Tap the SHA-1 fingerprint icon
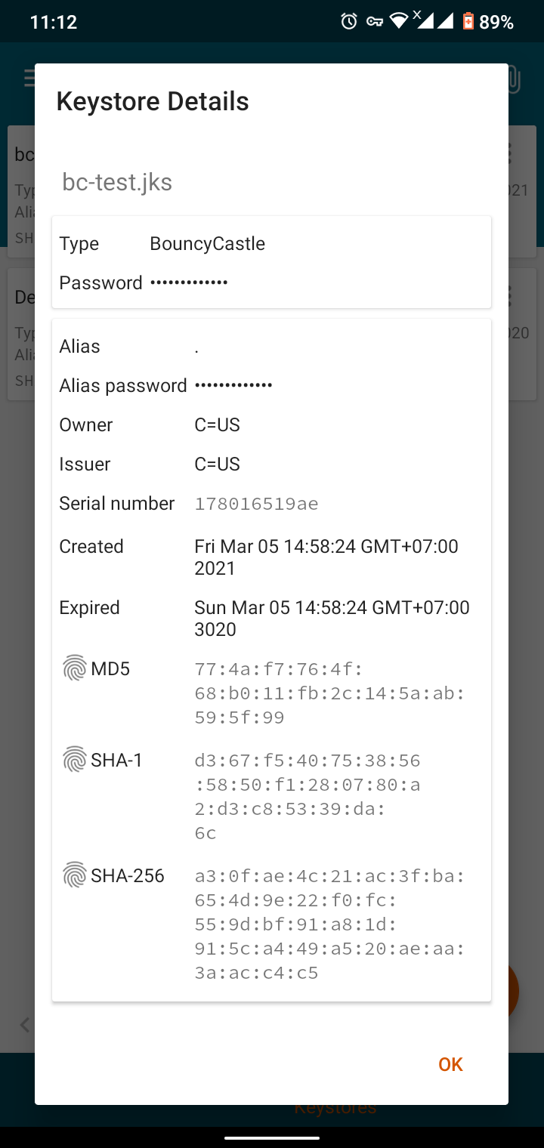This screenshot has width=544, height=1148. pos(75,760)
